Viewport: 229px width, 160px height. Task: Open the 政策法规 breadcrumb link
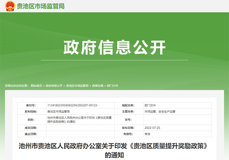click(98, 86)
